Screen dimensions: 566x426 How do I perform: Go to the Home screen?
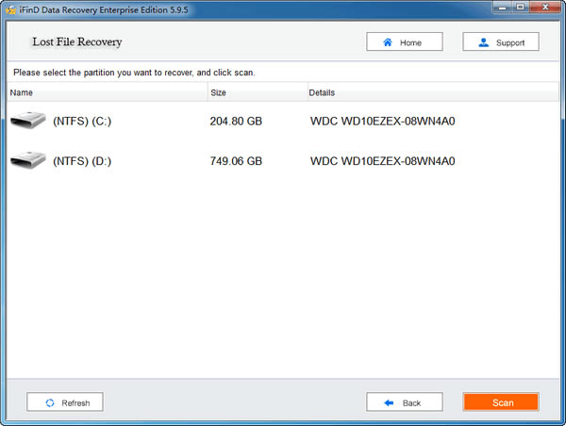click(405, 41)
